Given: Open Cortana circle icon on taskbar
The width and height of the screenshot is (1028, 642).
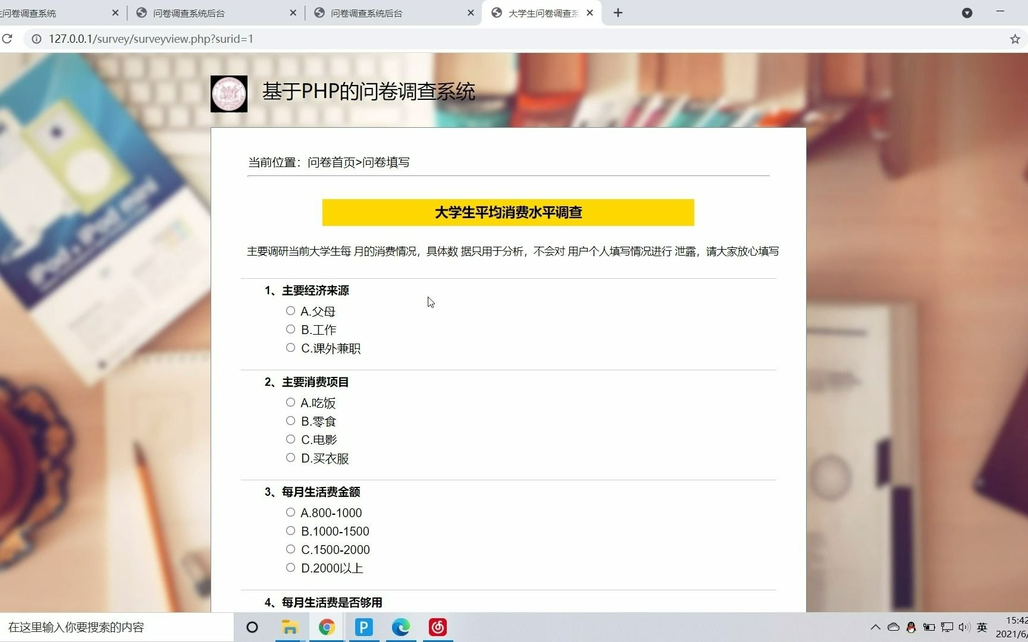Looking at the screenshot, I should point(252,627).
